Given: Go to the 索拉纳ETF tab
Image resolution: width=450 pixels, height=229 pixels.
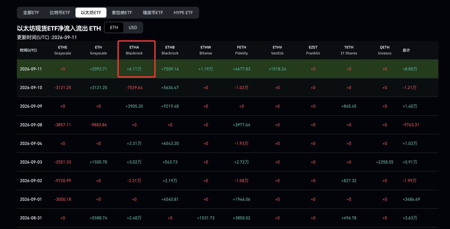Looking at the screenshot, I should point(122,12).
